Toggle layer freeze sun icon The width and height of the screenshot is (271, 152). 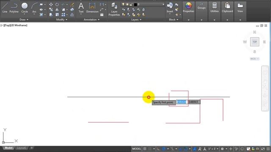point(127,4)
